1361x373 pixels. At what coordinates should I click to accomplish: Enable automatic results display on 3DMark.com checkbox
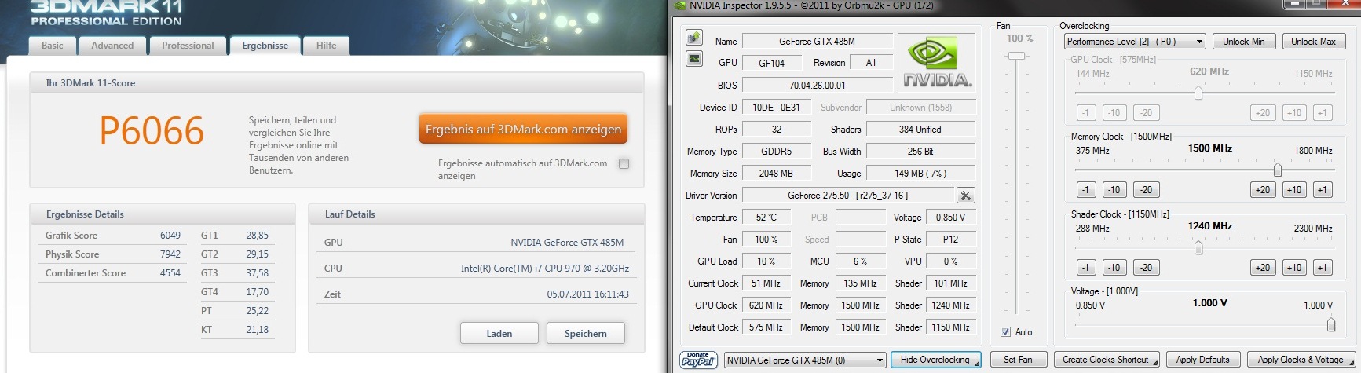pos(624,164)
